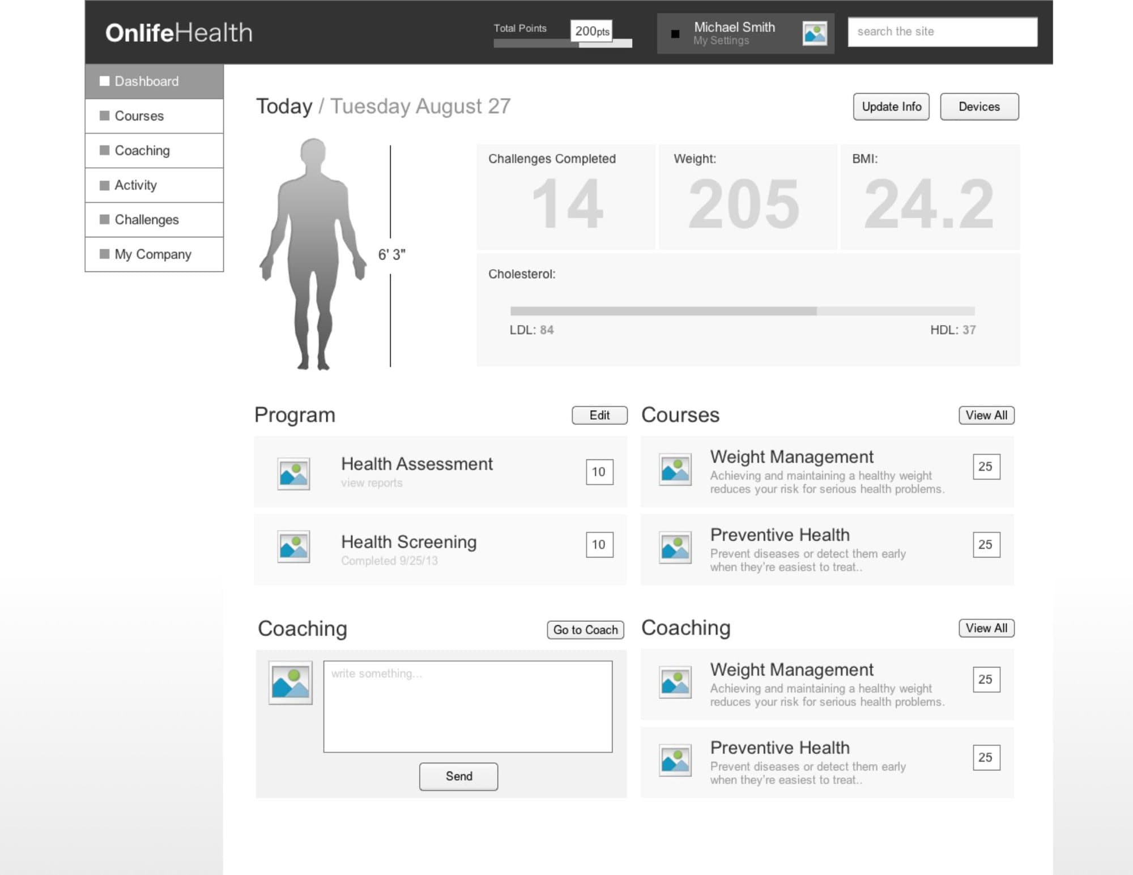
Task: Click the Devices button
Action: [979, 106]
